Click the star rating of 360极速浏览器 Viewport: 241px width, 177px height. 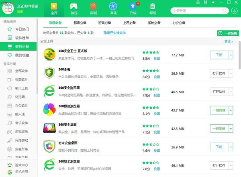151,108
